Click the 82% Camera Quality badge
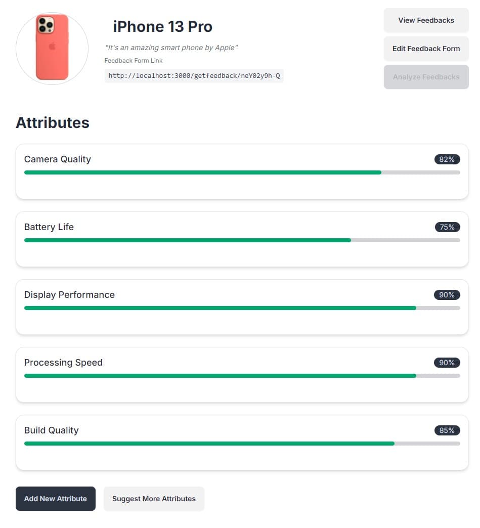480x528 pixels. pyautogui.click(x=447, y=159)
